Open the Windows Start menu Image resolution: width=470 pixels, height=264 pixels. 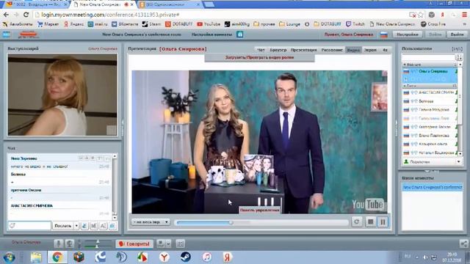point(10,257)
